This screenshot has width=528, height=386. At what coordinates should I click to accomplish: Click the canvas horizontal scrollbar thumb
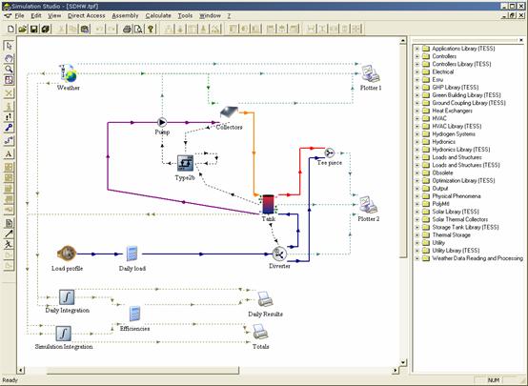(x=143, y=371)
